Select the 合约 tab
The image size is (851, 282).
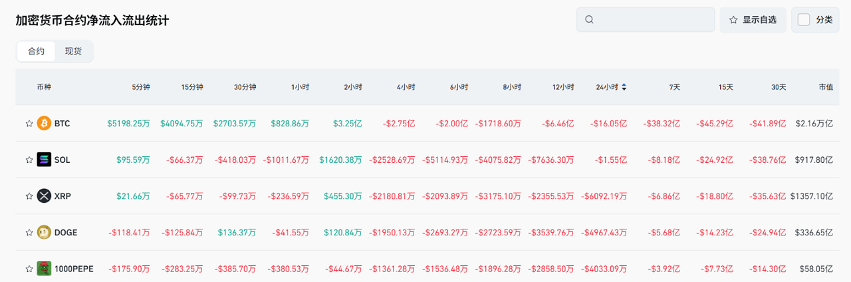36,51
